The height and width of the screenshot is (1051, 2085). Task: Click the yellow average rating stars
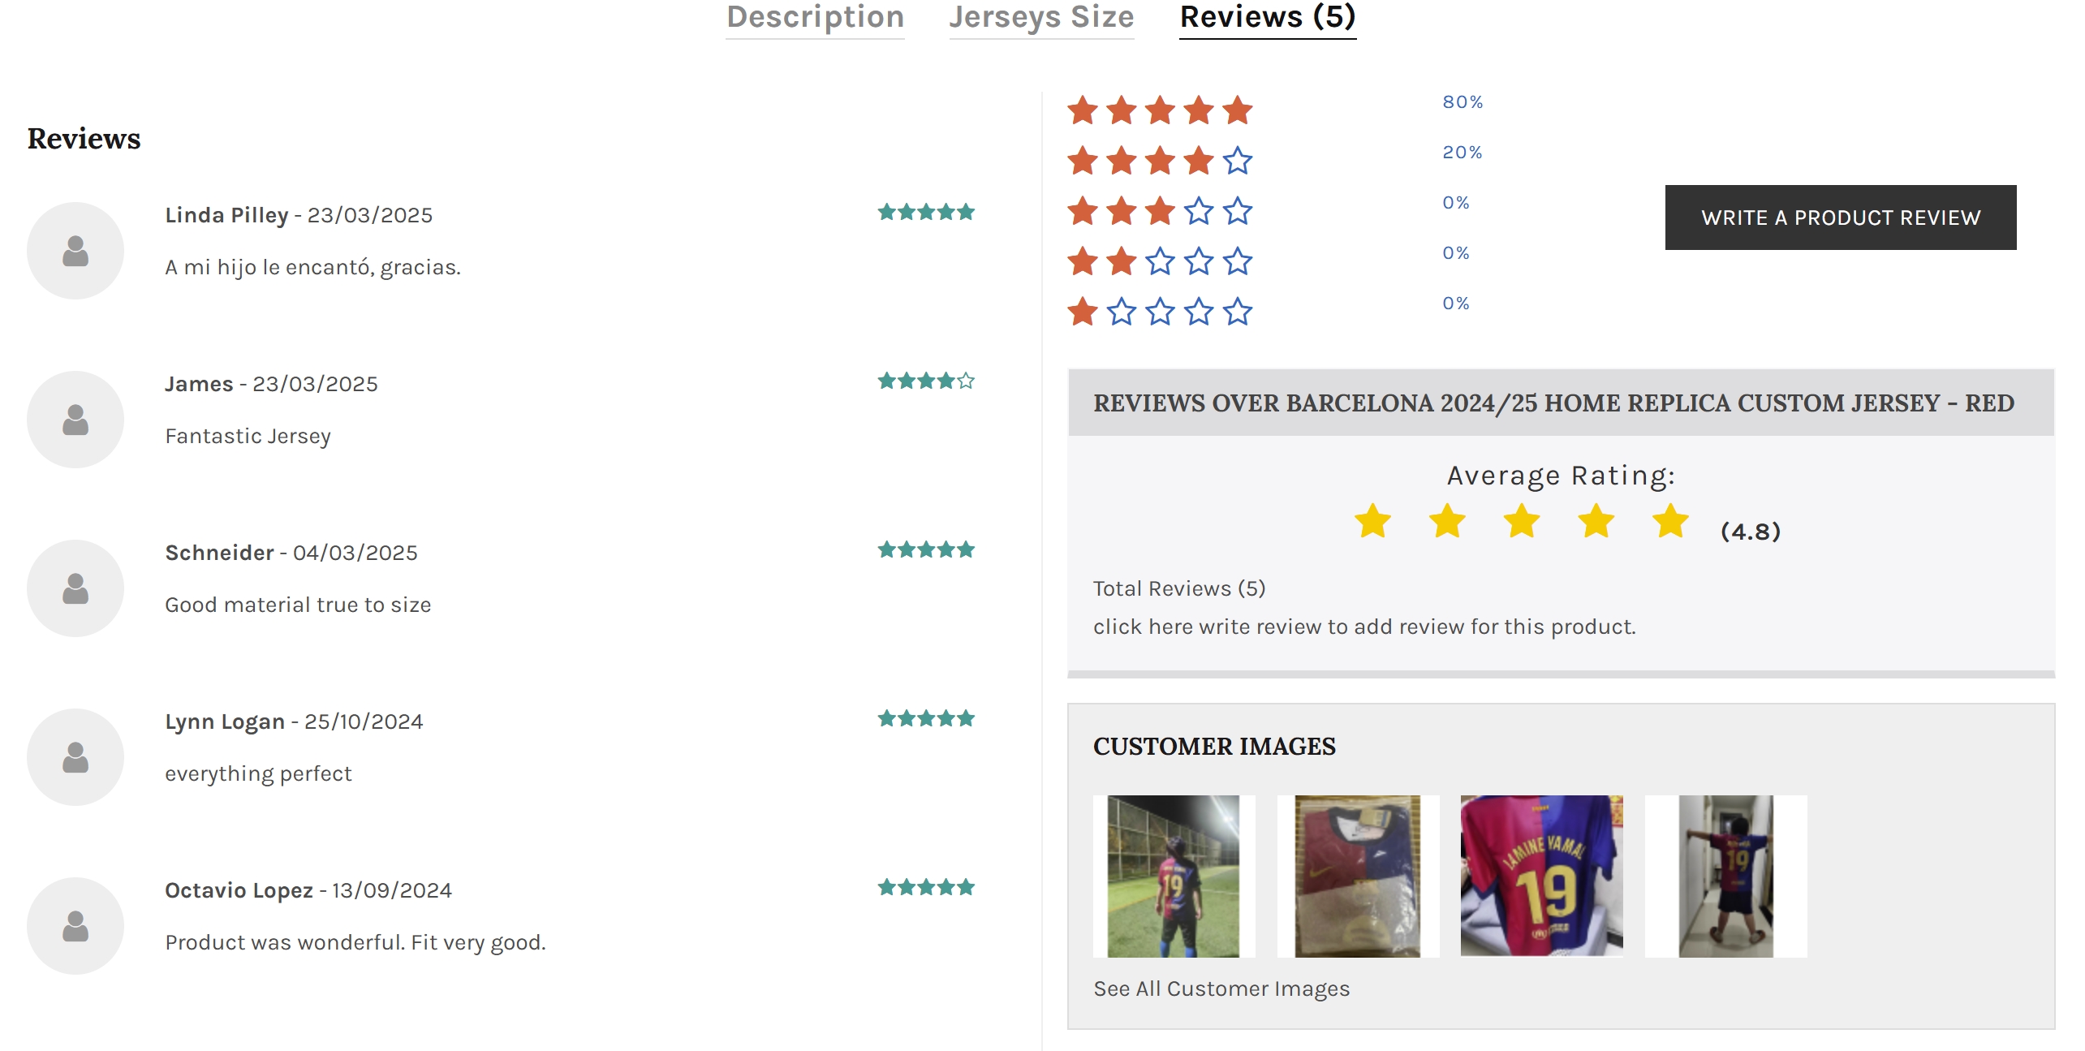pyautogui.click(x=1522, y=522)
